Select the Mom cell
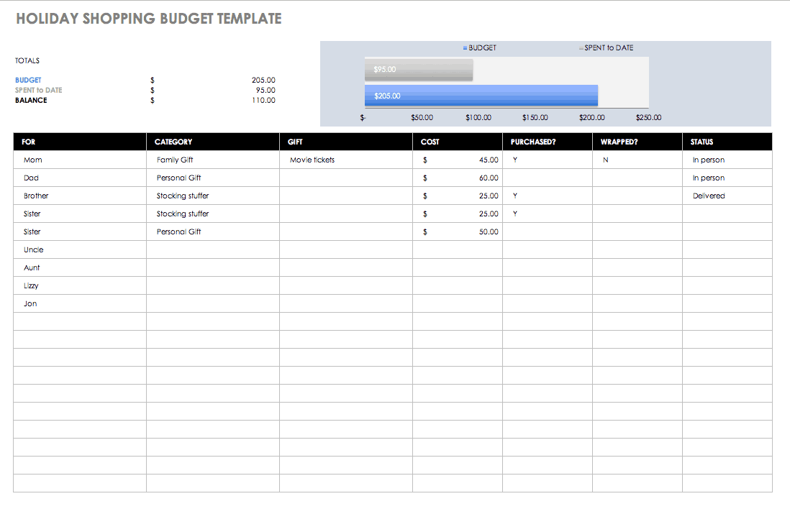The width and height of the screenshot is (790, 509). pyautogui.click(x=80, y=160)
